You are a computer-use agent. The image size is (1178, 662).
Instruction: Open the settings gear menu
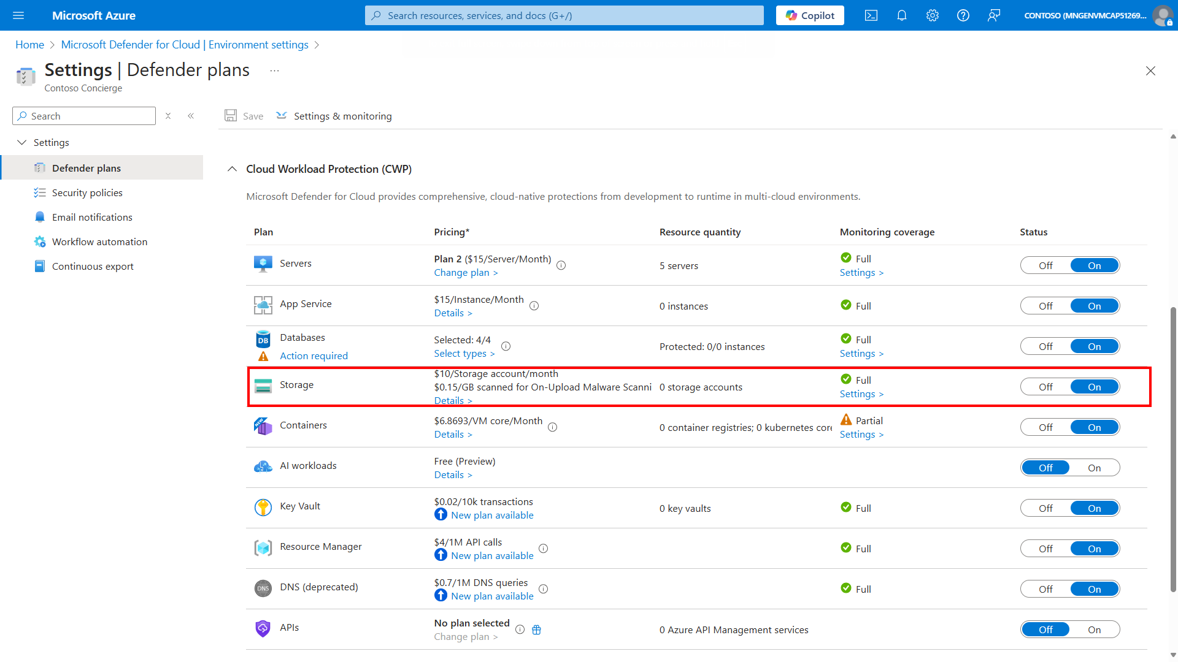932,15
